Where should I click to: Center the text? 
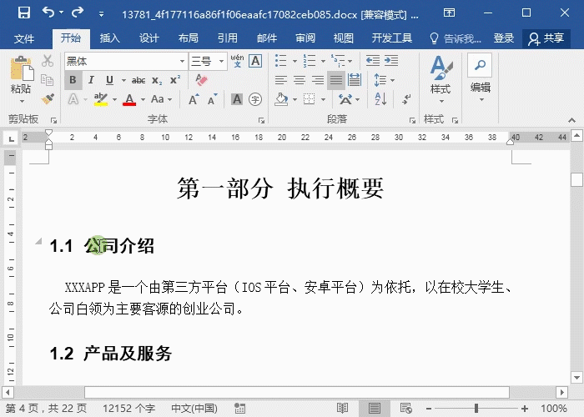(x=300, y=80)
